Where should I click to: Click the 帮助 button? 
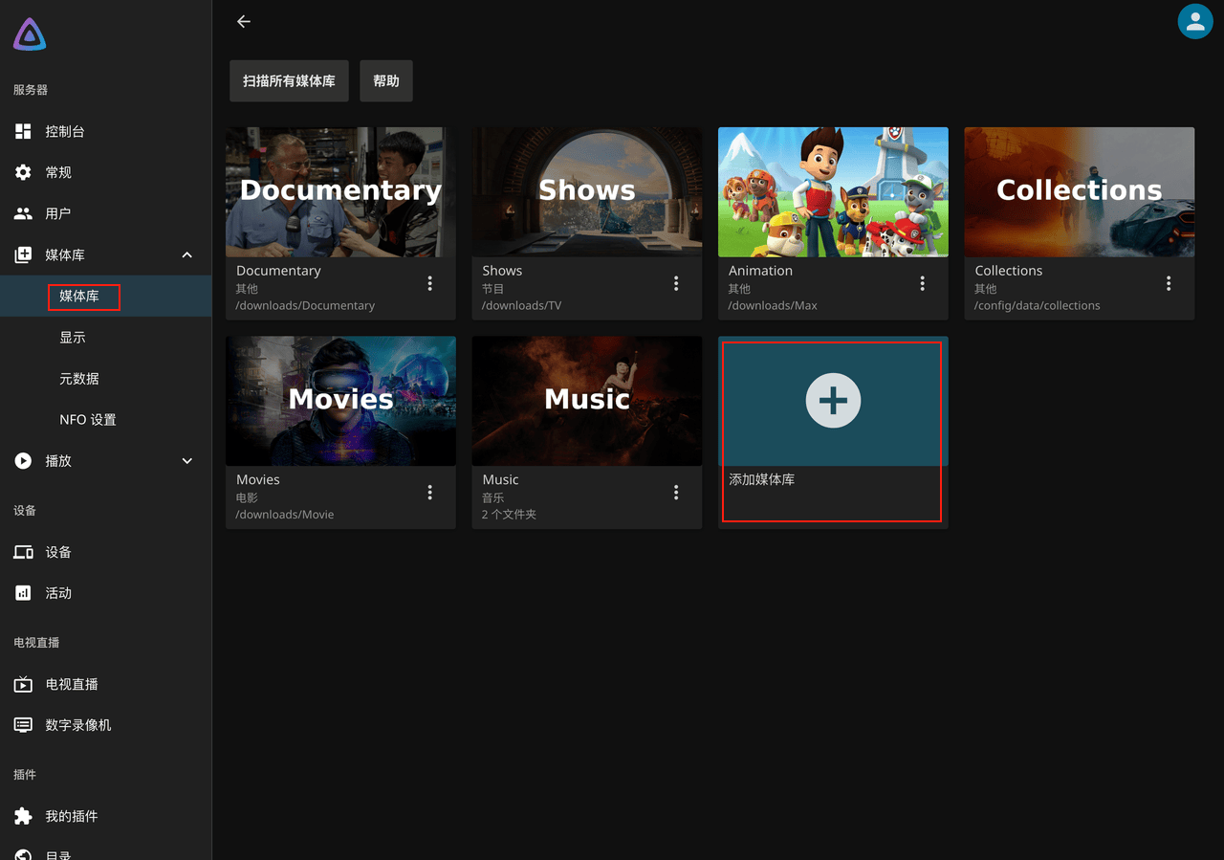coord(386,80)
